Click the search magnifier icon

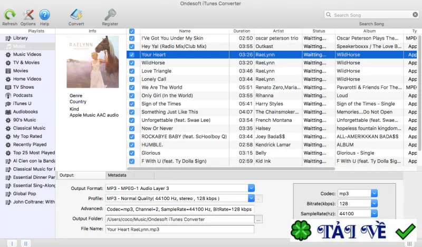pos(328,15)
